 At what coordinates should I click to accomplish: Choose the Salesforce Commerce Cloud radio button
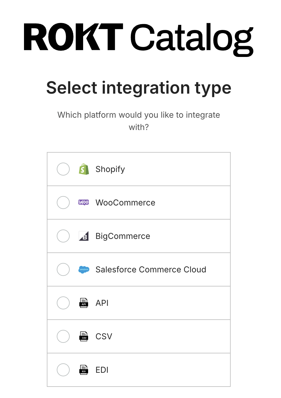pos(63,269)
